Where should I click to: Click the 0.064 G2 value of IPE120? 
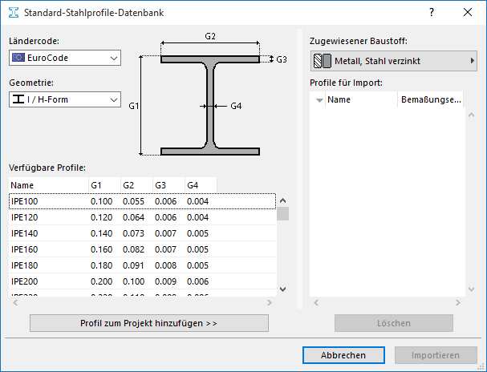[x=133, y=217]
